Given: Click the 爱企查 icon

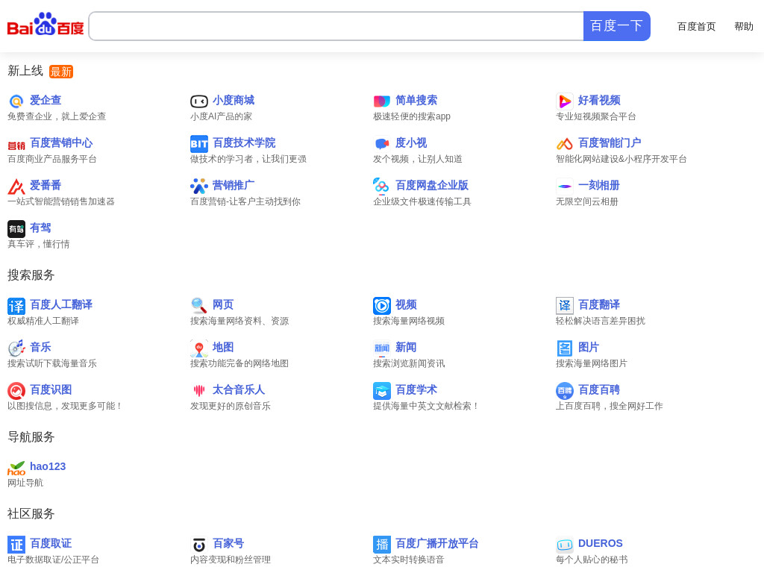Looking at the screenshot, I should pyautogui.click(x=16, y=101).
